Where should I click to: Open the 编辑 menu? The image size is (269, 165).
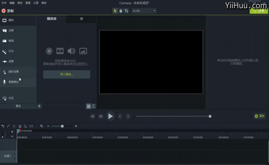(x=12, y=3)
